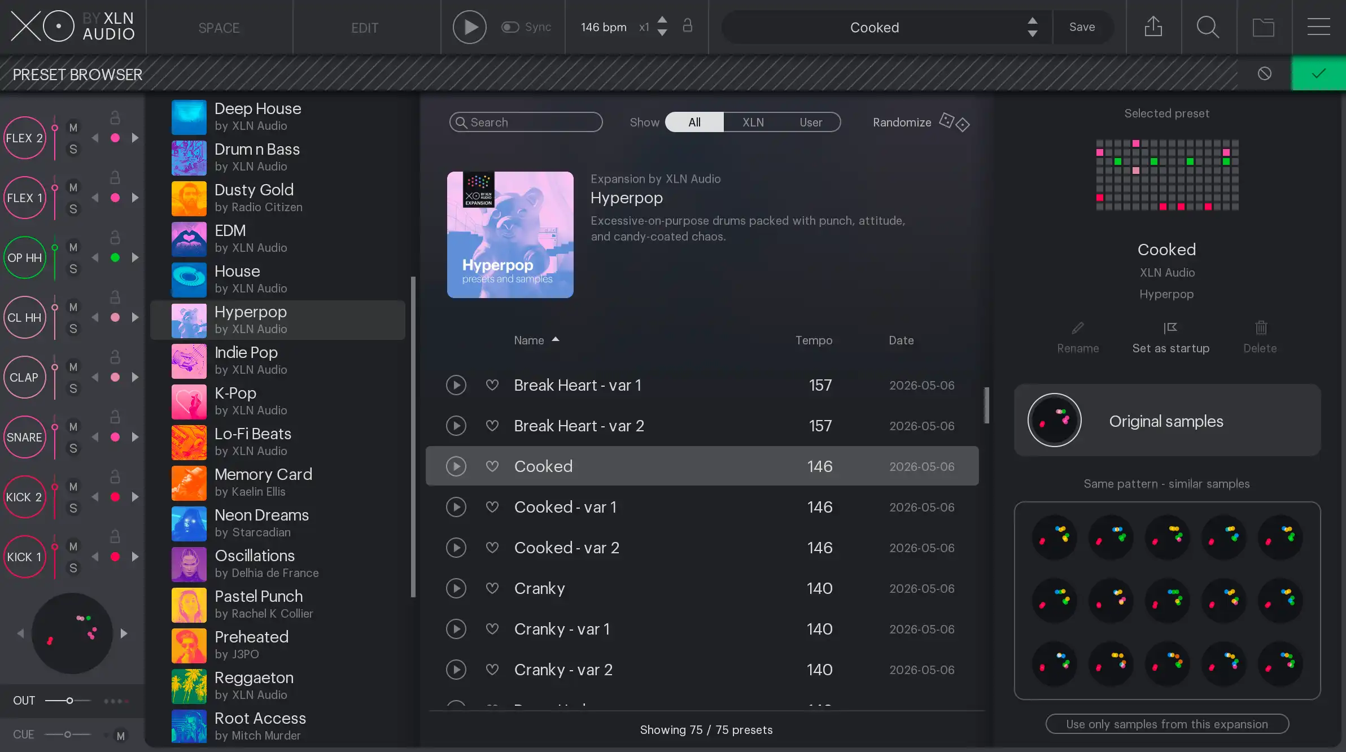Click Use only samples from this expansion
The width and height of the screenshot is (1346, 752).
[x=1167, y=724]
